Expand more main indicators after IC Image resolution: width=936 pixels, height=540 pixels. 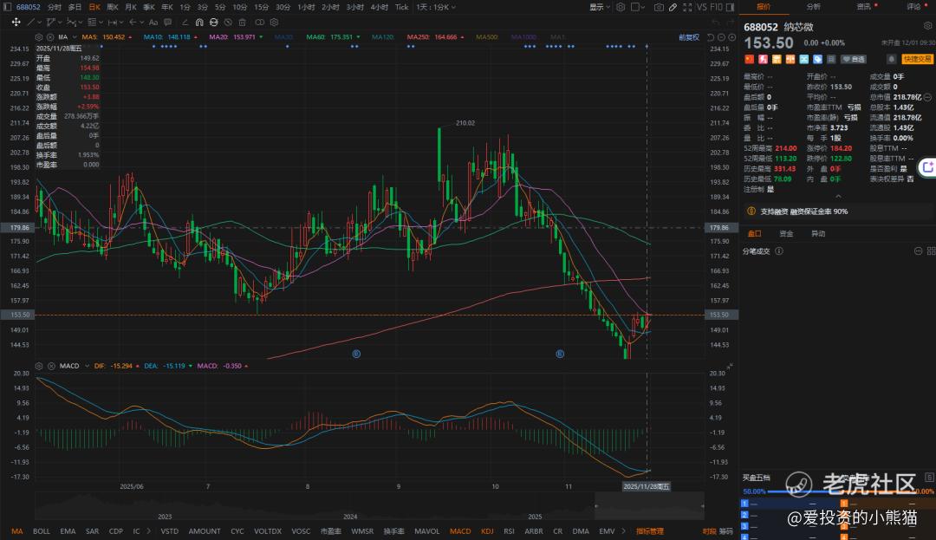tap(149, 531)
